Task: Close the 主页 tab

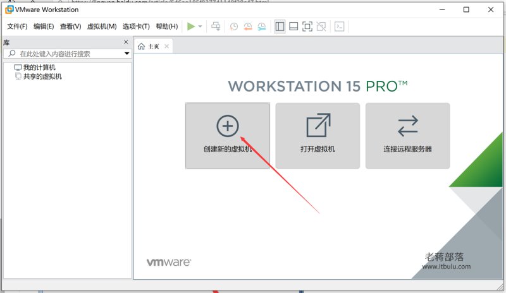Action: coord(166,47)
